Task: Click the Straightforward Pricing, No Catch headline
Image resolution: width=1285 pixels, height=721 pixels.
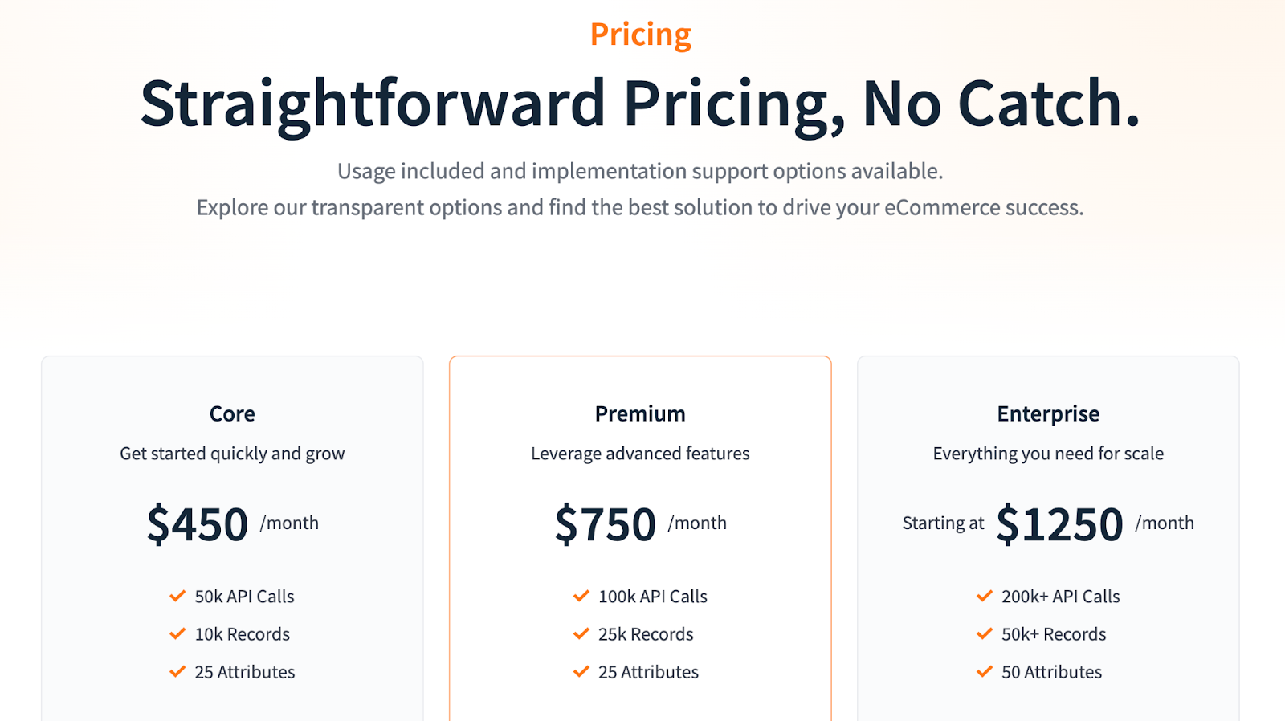Action: [x=640, y=104]
